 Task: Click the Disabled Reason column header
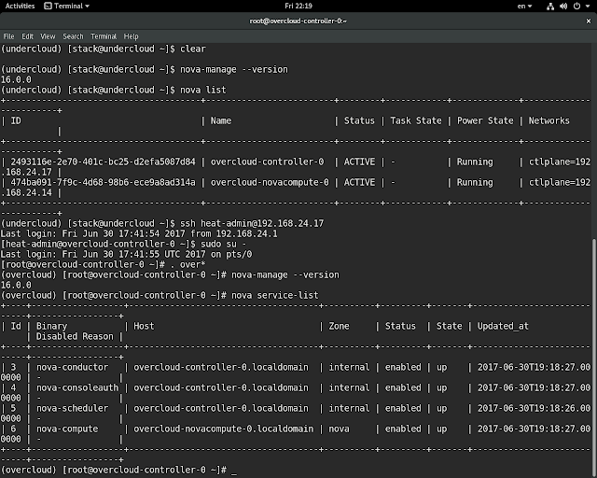pyautogui.click(x=75, y=337)
